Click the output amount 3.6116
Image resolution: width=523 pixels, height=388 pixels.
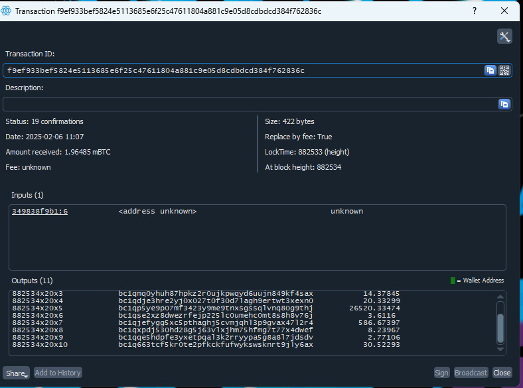382,315
